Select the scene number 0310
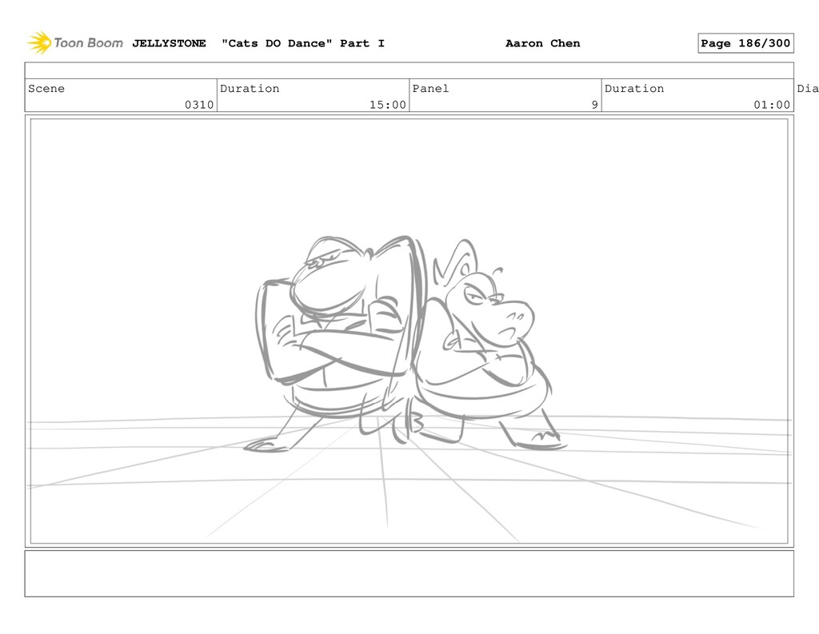The width and height of the screenshot is (819, 634). (199, 105)
